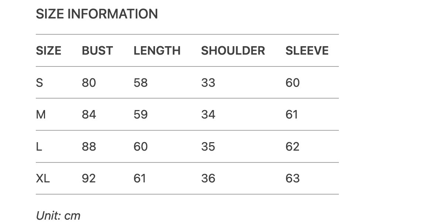Screen dimensions: 440x223
Task: Click the BUST column header
Action: 97,51
